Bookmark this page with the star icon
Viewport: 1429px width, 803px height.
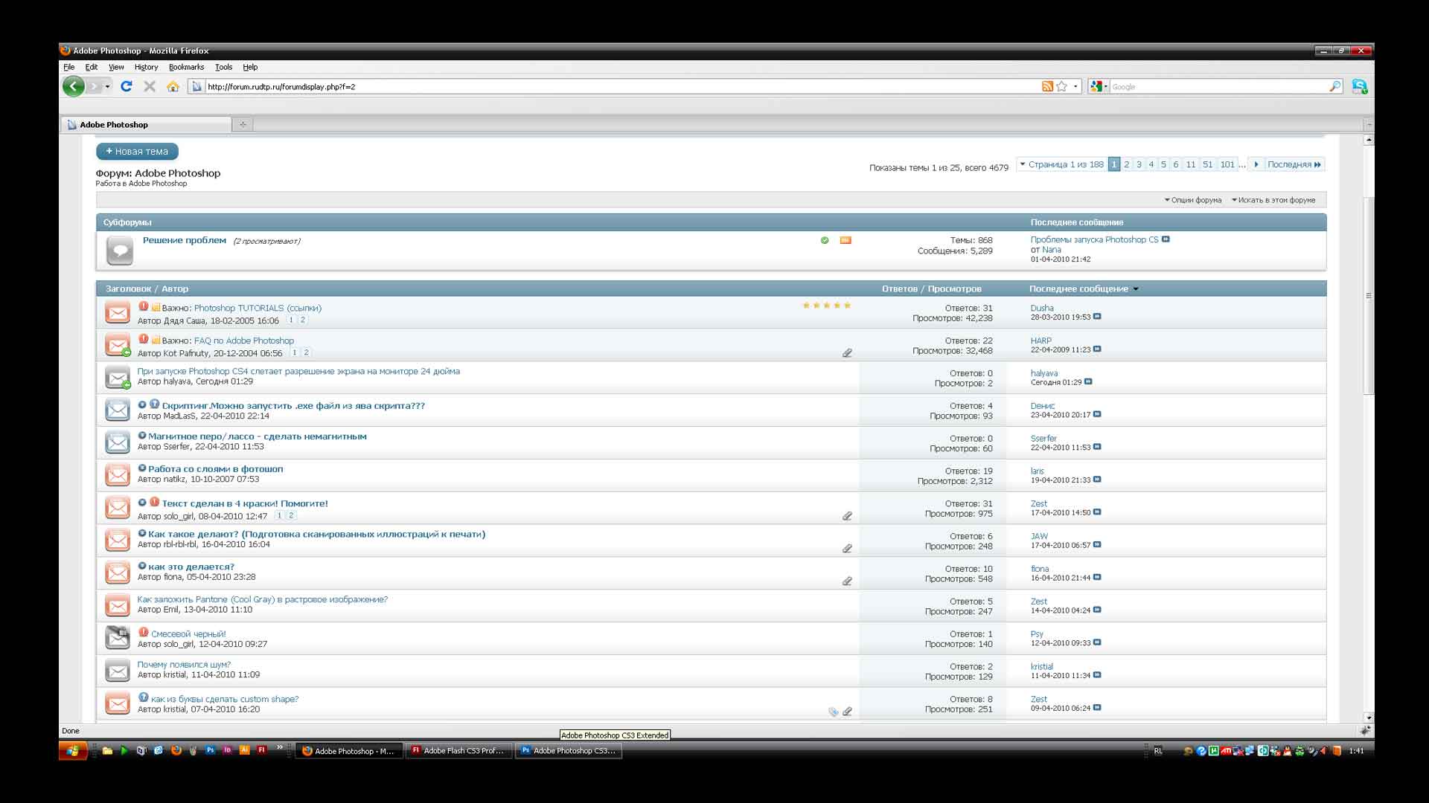1062,86
